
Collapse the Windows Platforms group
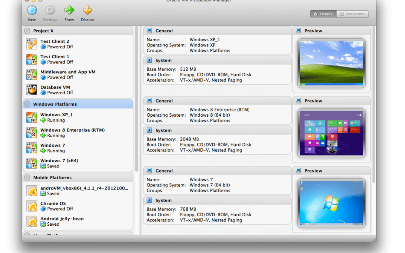coord(27,104)
